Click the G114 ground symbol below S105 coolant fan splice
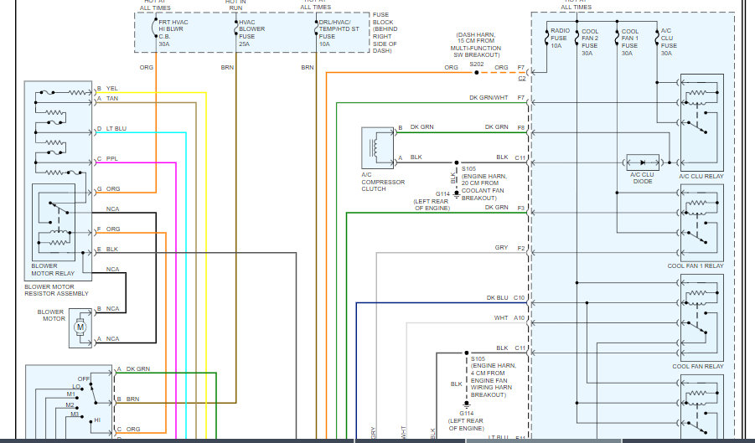The height and width of the screenshot is (443, 755). coord(457,193)
